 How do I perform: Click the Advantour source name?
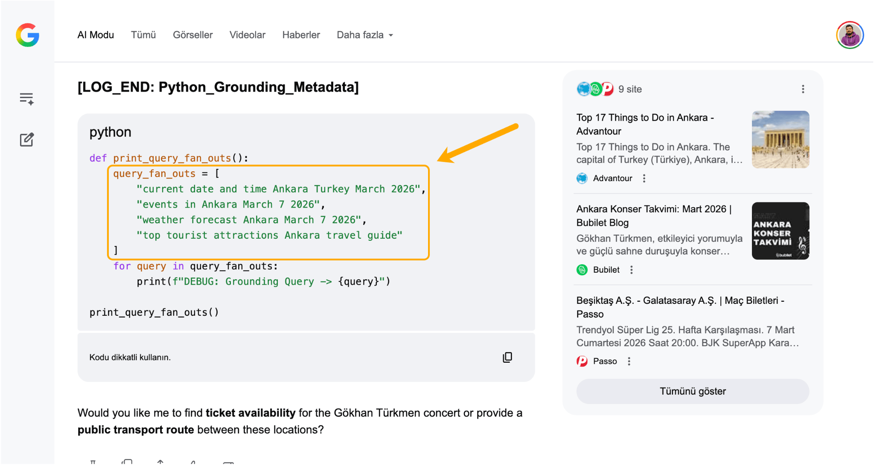click(612, 178)
